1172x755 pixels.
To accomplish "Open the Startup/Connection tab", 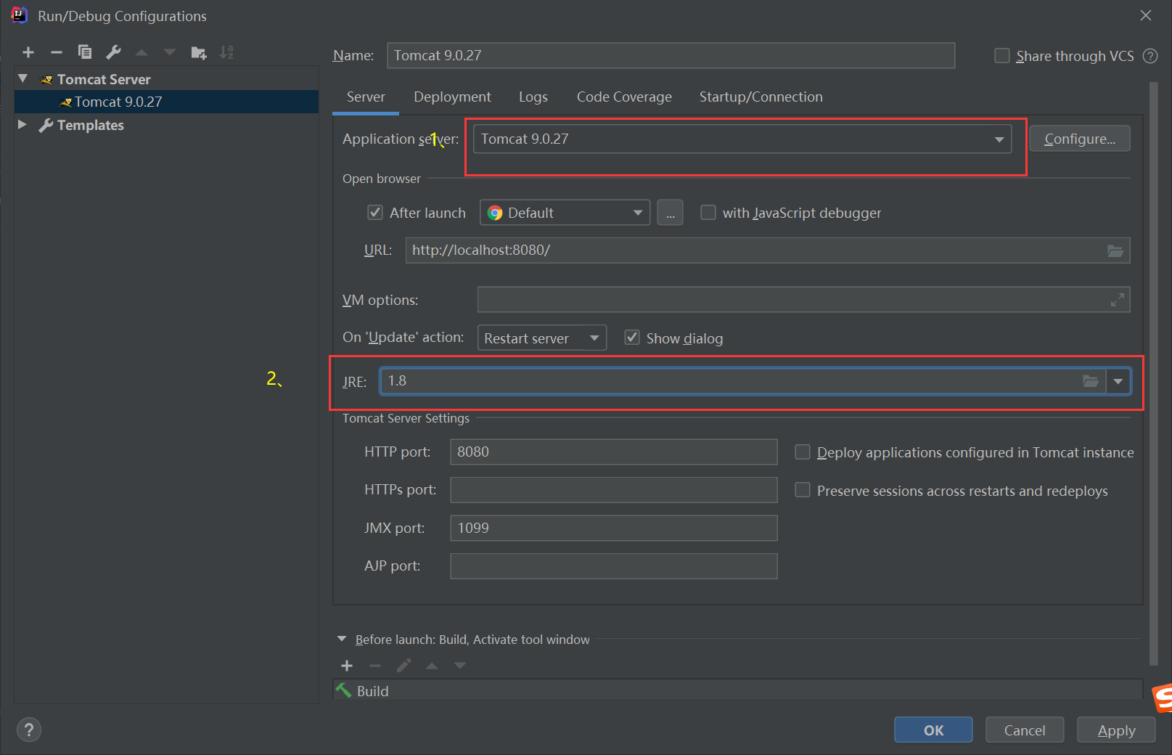I will click(x=761, y=97).
